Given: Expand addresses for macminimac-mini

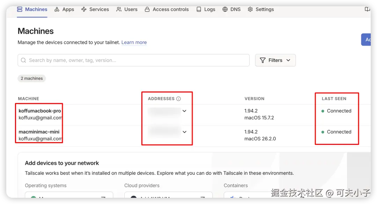Looking at the screenshot, I should click(x=184, y=132).
